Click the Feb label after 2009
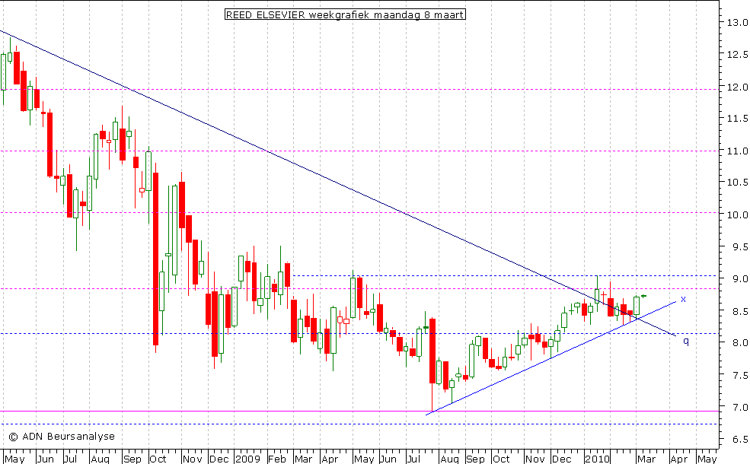Screen dimensions: 750x464 click(277, 459)
